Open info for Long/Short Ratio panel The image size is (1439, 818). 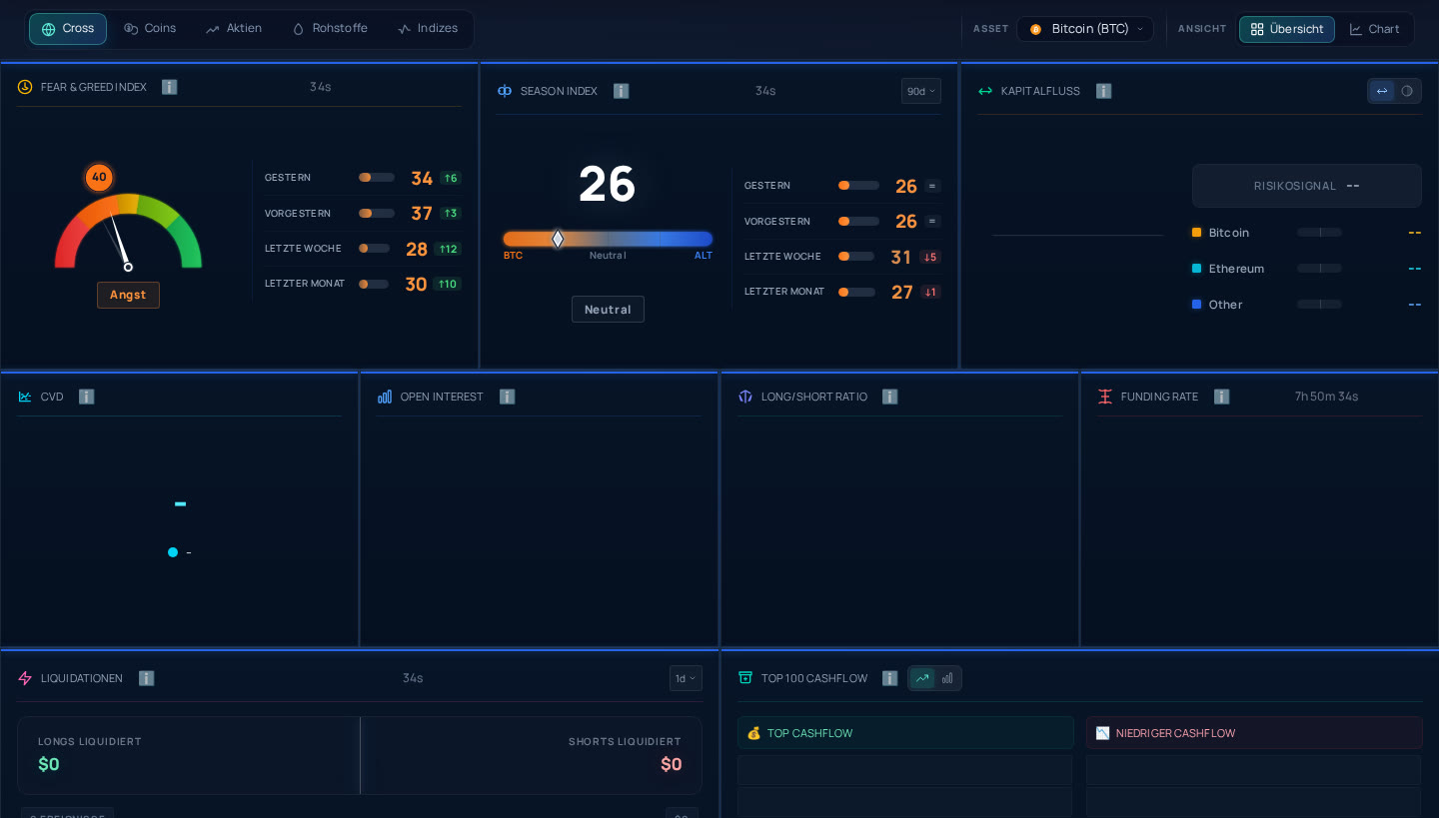[x=889, y=397]
